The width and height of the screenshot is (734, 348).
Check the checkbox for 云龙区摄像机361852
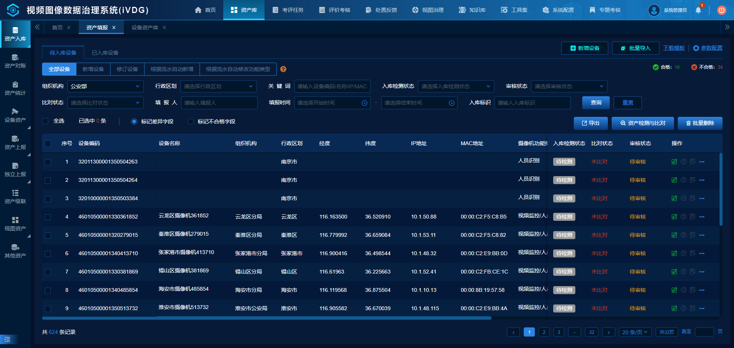click(48, 217)
